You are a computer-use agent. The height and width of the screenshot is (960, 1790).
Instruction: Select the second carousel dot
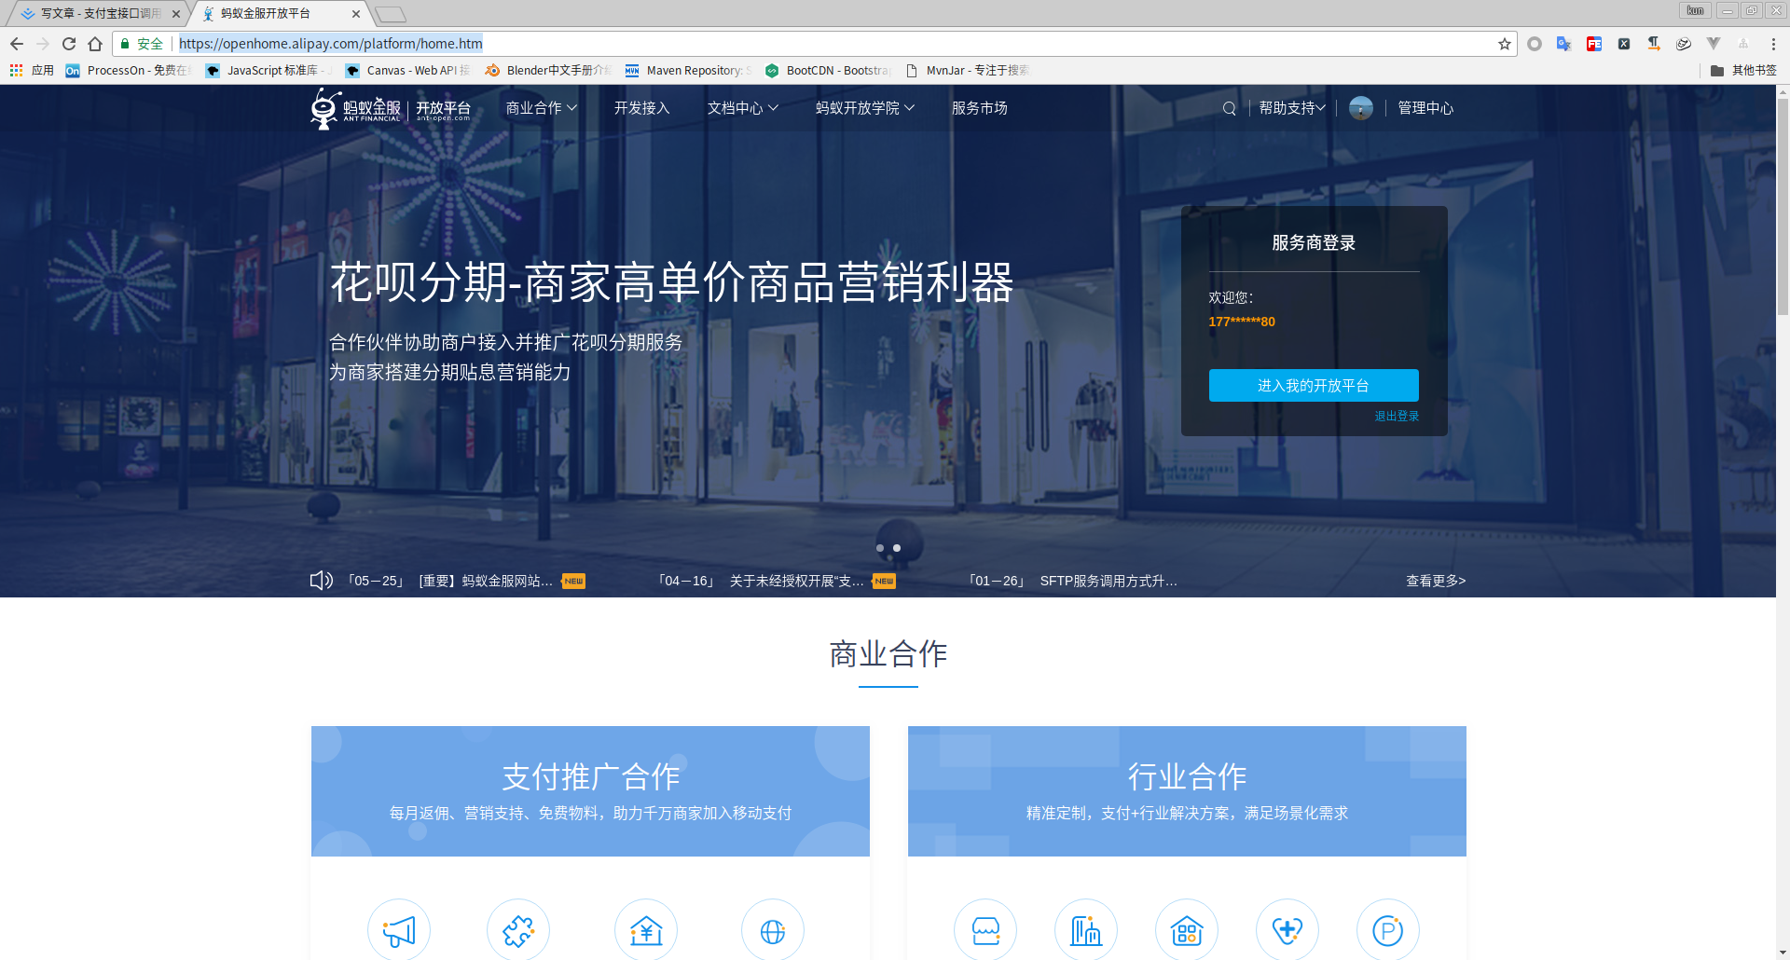(897, 548)
